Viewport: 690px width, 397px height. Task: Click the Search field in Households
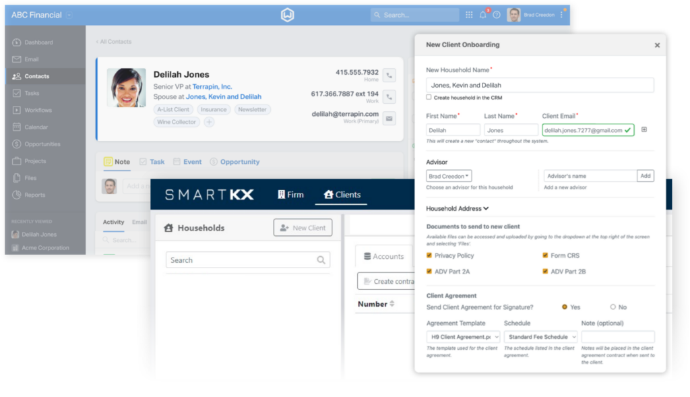click(247, 259)
